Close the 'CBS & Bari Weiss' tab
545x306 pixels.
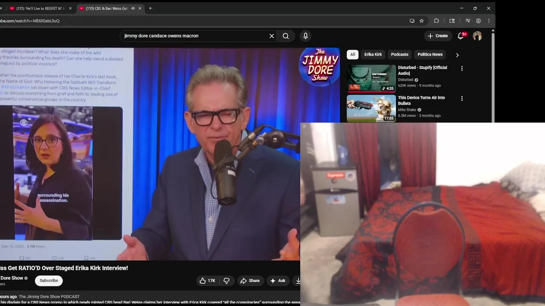[x=140, y=8]
